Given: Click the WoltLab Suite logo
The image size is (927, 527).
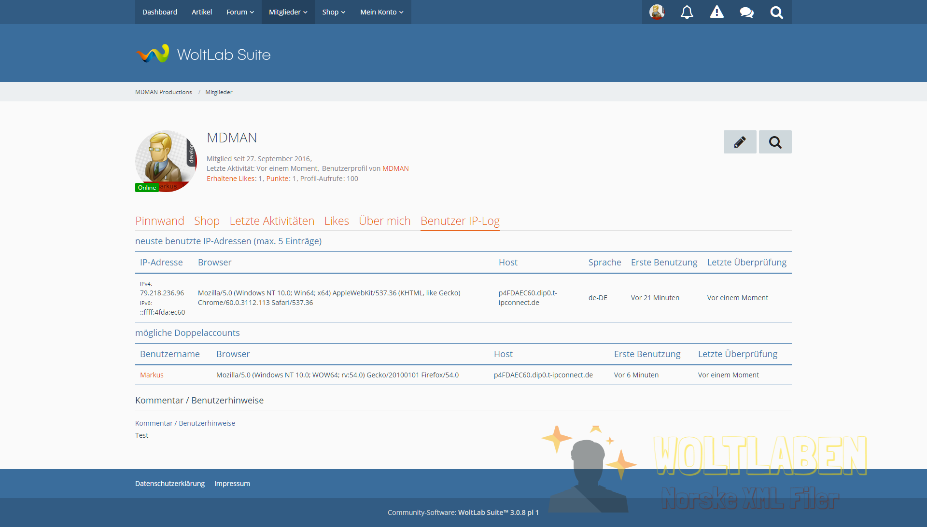Looking at the screenshot, I should (x=203, y=54).
